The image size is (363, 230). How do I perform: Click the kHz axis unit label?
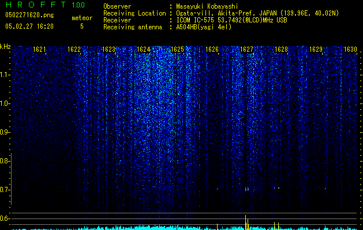[x=5, y=47]
